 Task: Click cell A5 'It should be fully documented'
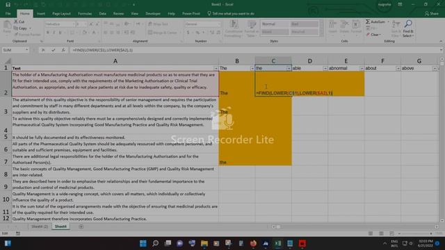[x=115, y=137]
